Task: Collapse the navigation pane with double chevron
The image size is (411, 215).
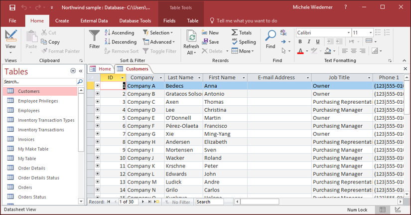Action: coord(81,71)
